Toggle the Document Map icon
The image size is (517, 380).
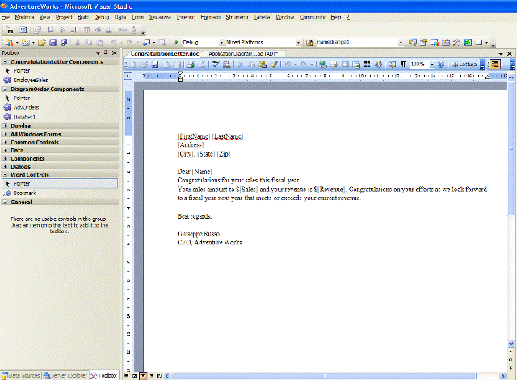coord(392,65)
